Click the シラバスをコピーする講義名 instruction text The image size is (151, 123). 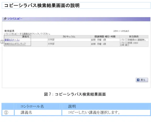tap(27, 34)
